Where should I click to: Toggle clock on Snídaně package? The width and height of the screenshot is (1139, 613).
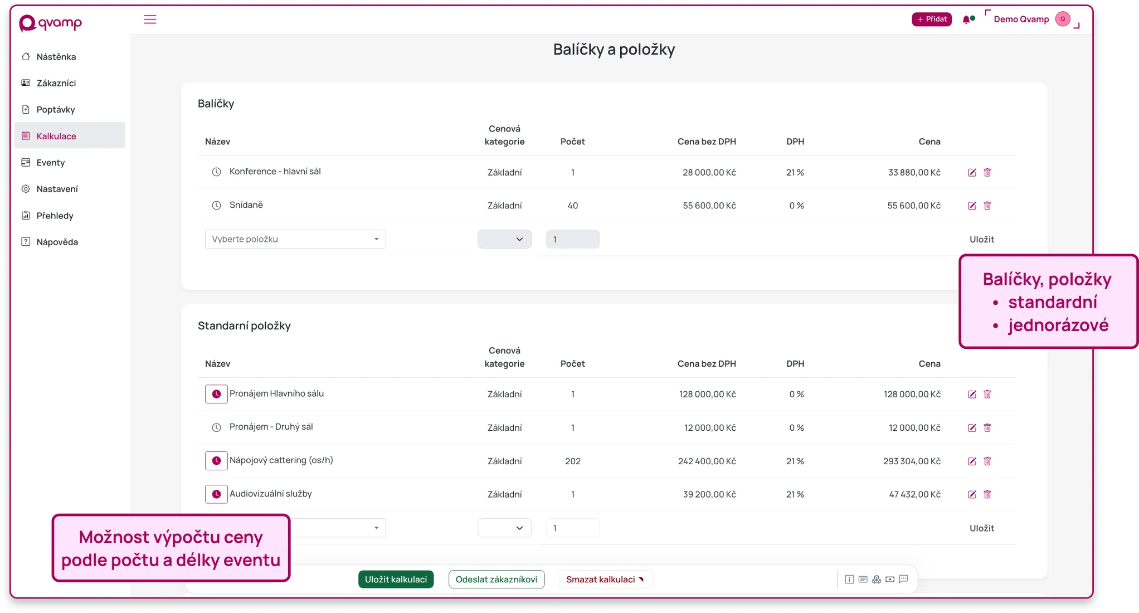pos(216,205)
